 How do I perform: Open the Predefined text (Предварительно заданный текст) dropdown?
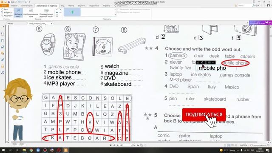click(46, 13)
